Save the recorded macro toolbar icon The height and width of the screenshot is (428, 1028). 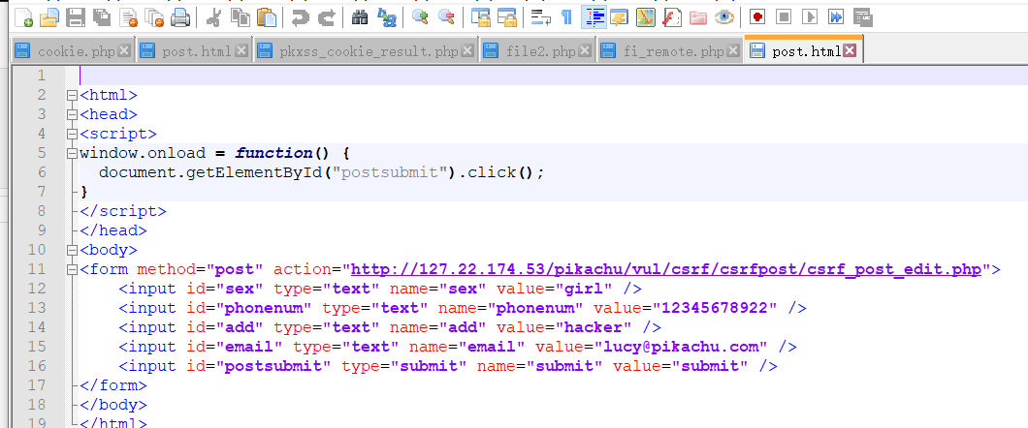863,17
